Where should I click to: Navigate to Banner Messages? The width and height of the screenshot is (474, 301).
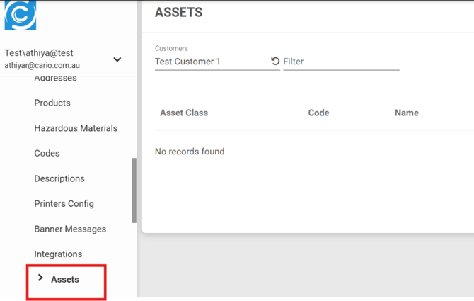point(70,229)
